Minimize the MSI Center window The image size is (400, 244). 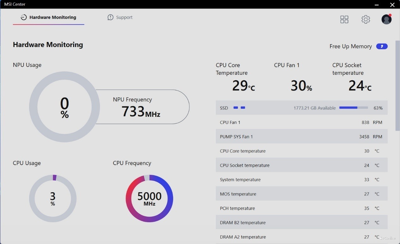(377, 5)
